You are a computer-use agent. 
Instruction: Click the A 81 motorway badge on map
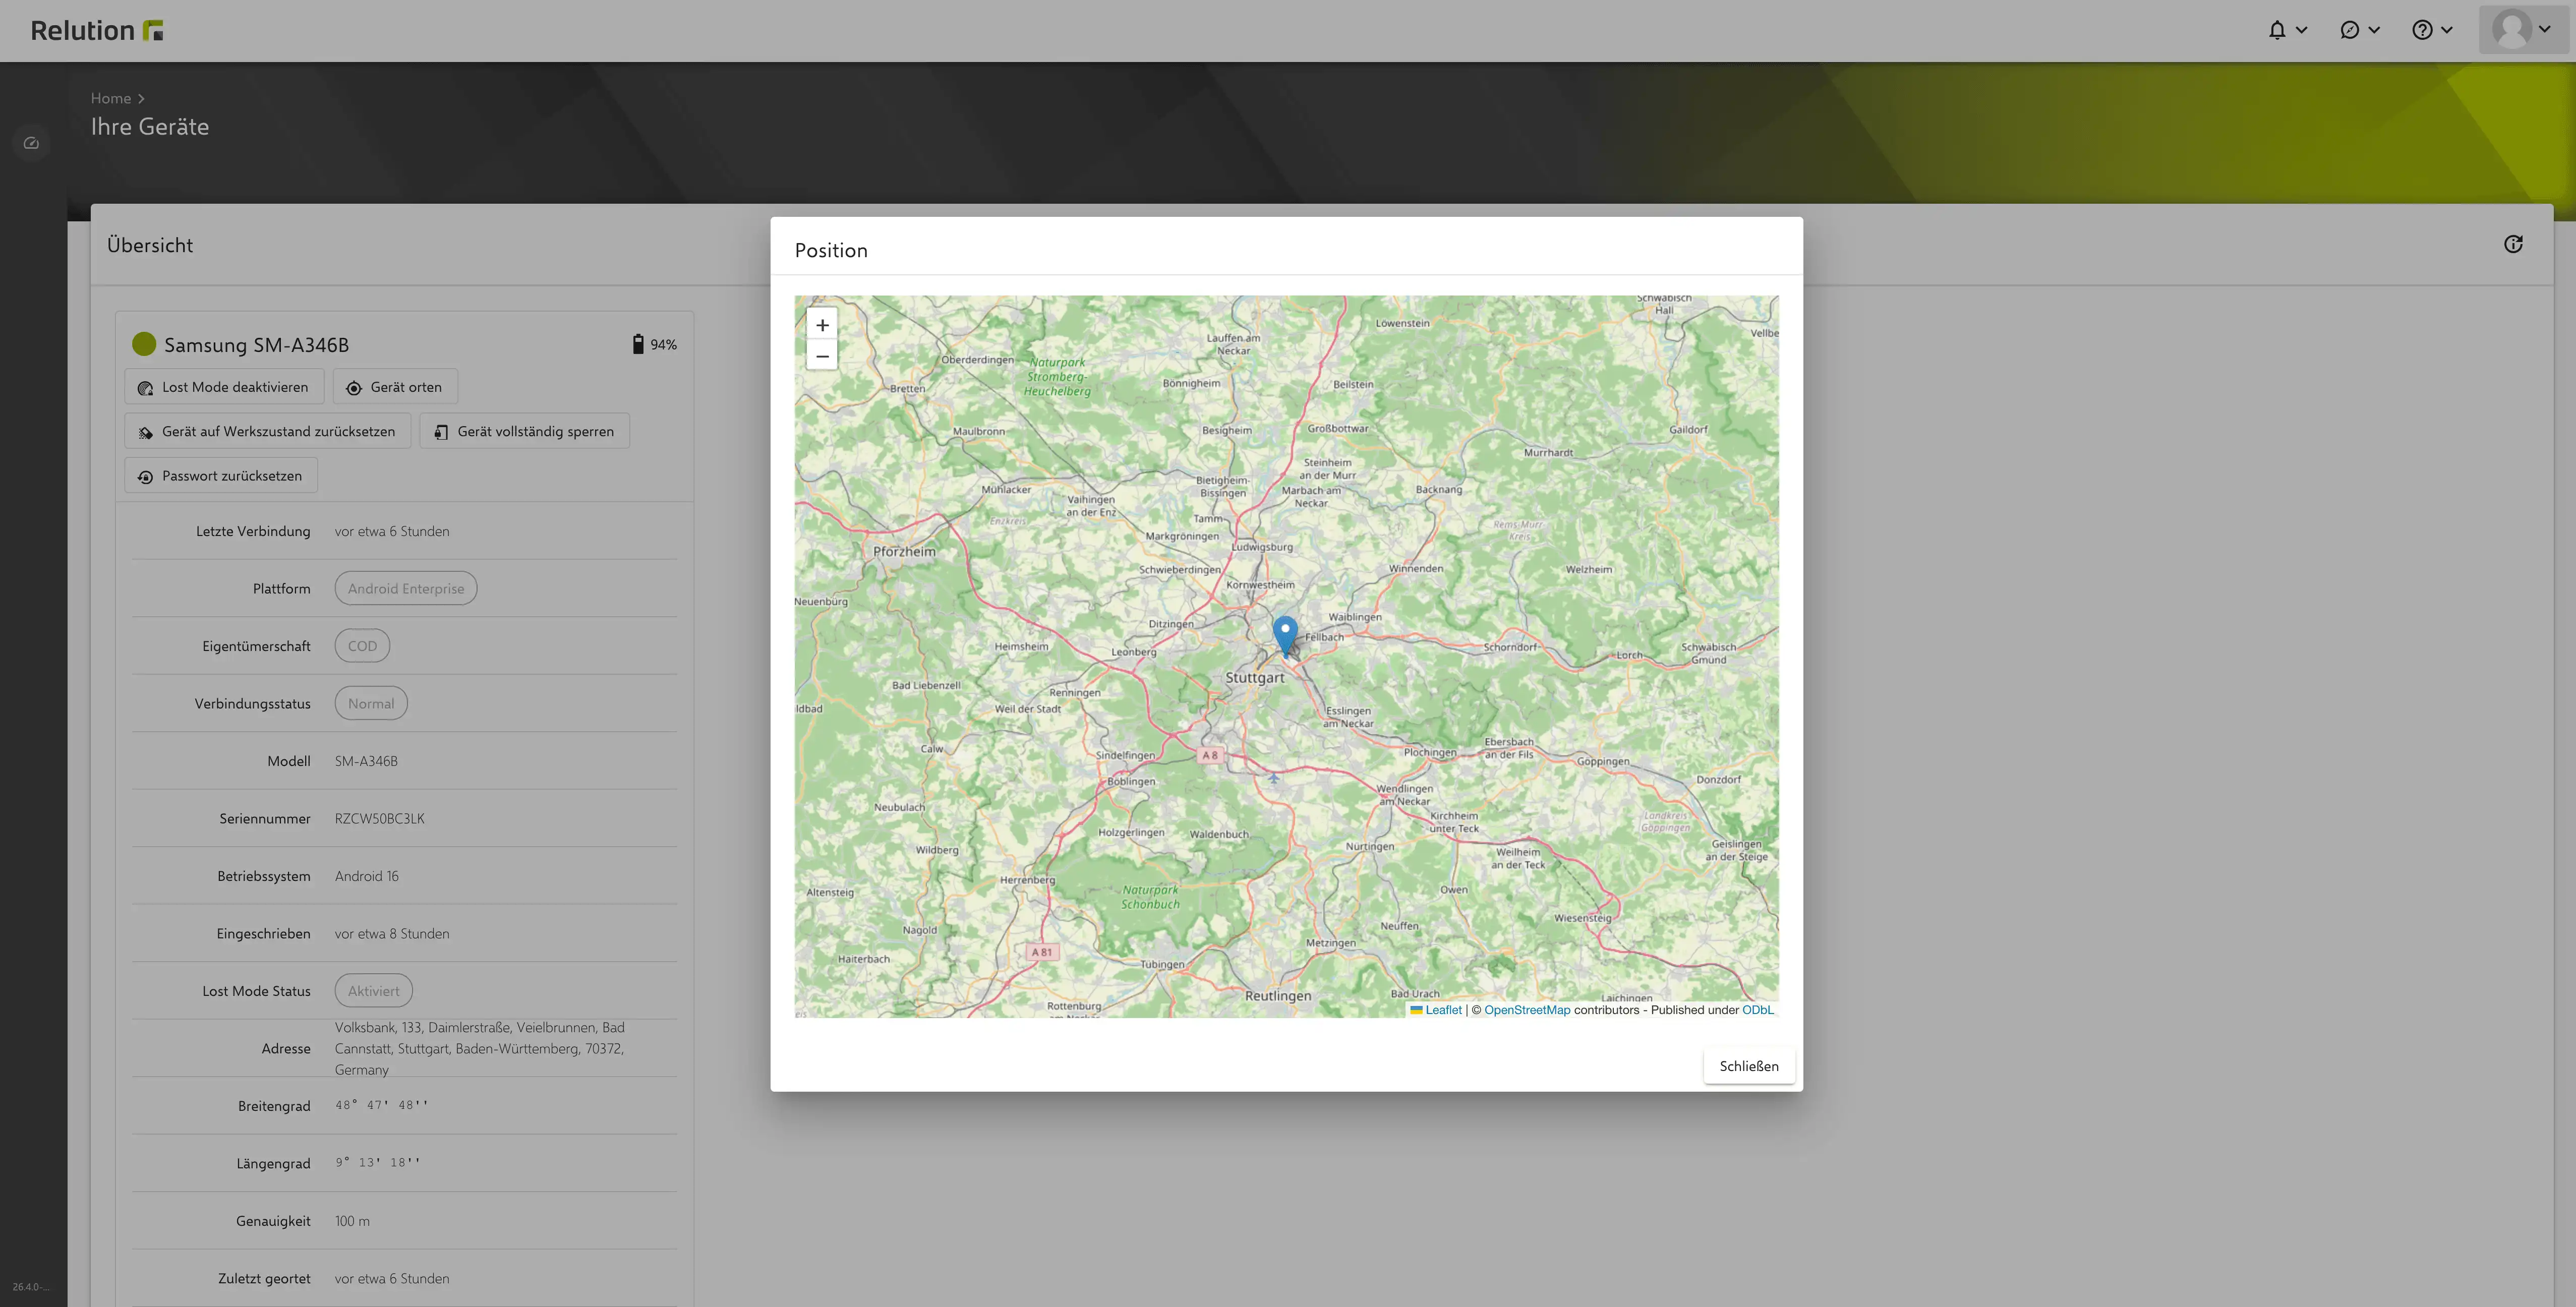click(1042, 952)
